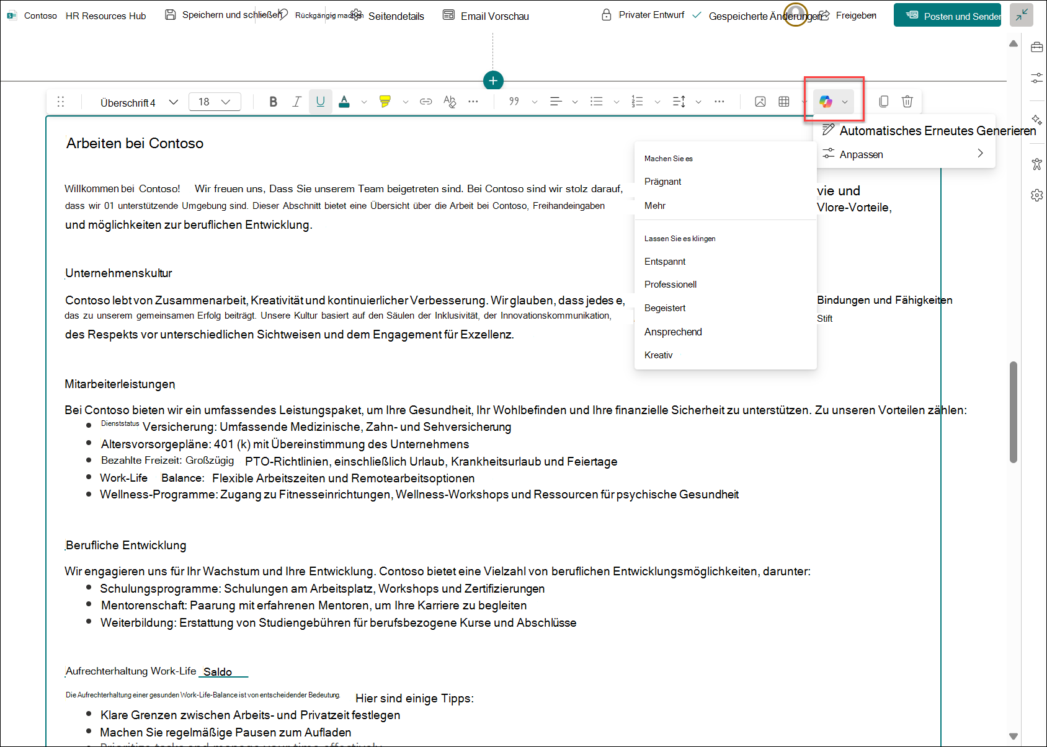This screenshot has width=1047, height=747.
Task: Insert a table into the text
Action: pyautogui.click(x=784, y=102)
